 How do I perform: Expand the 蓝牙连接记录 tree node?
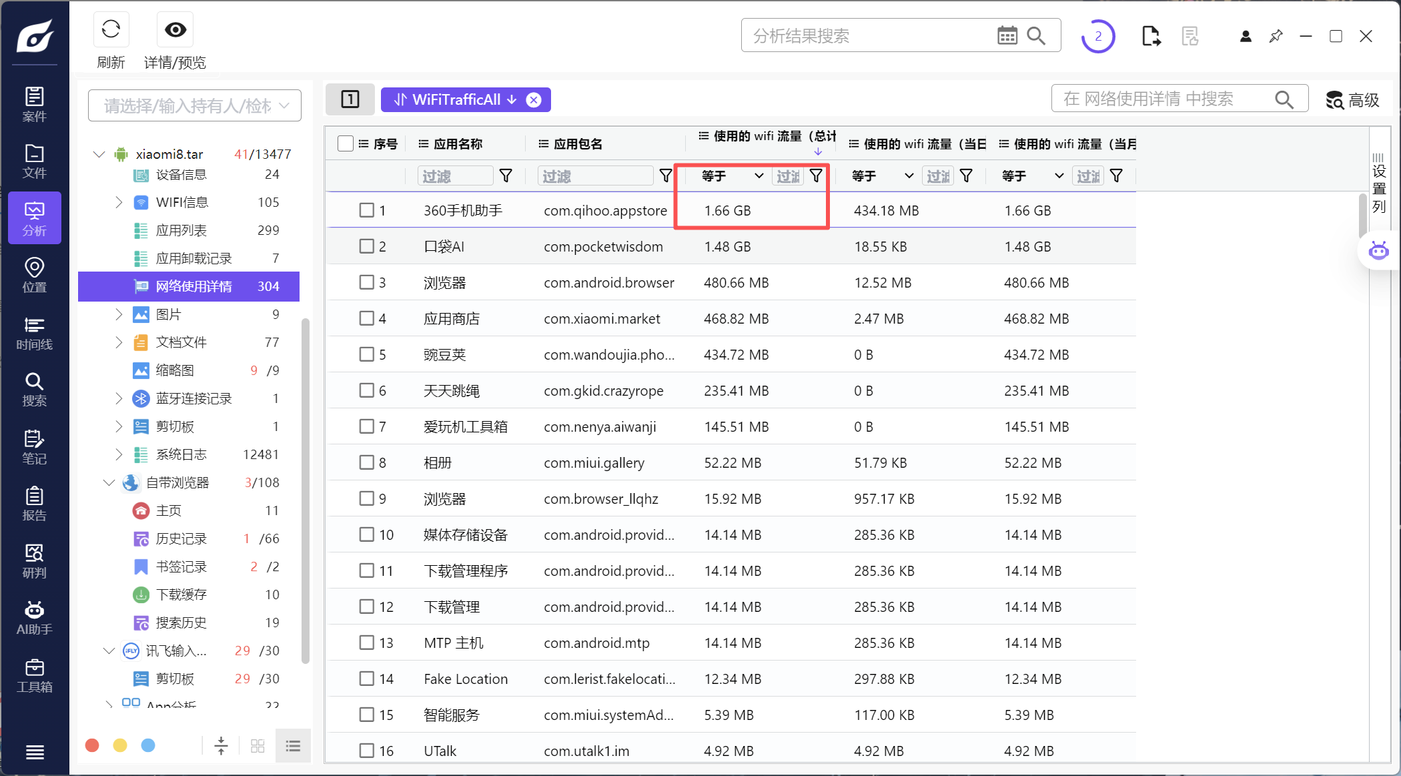[x=119, y=398]
